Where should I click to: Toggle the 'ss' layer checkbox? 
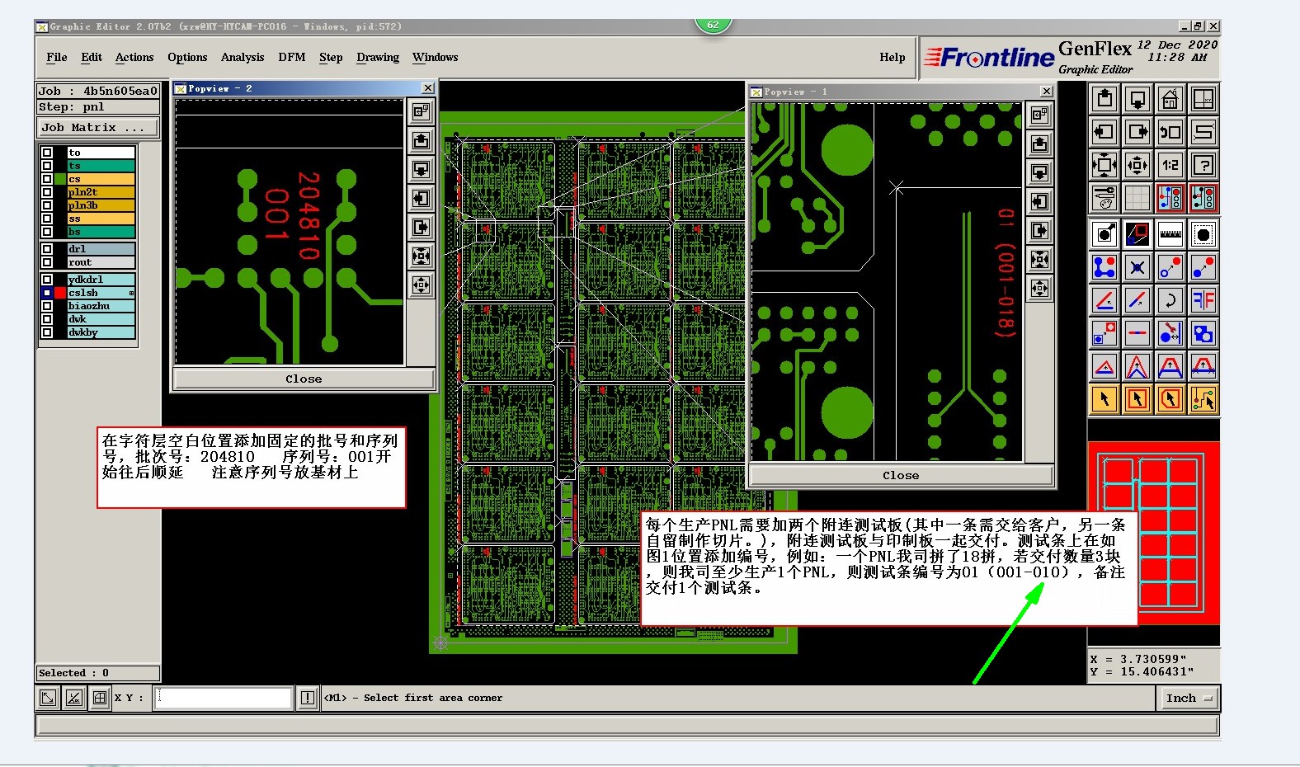tap(47, 219)
